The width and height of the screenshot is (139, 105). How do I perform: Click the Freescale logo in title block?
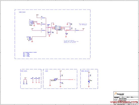click(119, 94)
